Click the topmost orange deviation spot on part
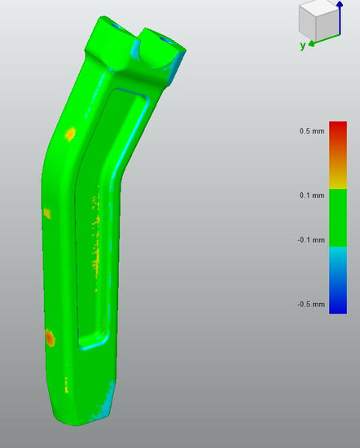Screen dimensions: 360x448 [70, 134]
